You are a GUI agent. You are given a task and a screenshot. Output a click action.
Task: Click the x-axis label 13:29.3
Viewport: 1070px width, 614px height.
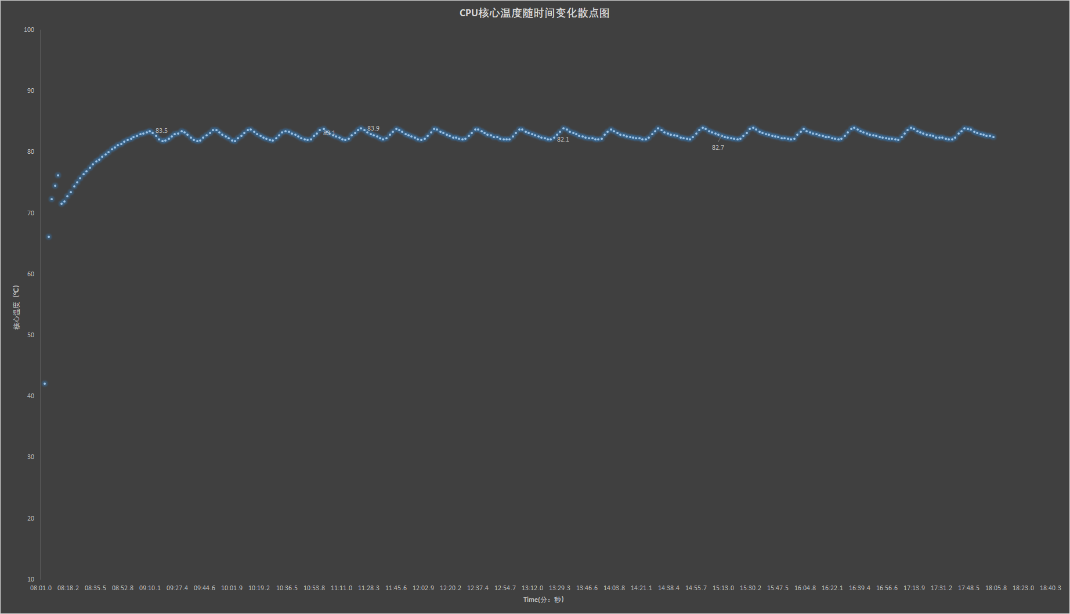click(559, 588)
